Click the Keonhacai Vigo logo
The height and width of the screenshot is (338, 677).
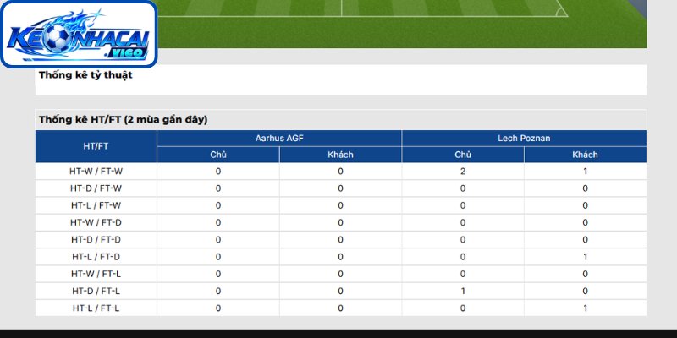point(79,34)
